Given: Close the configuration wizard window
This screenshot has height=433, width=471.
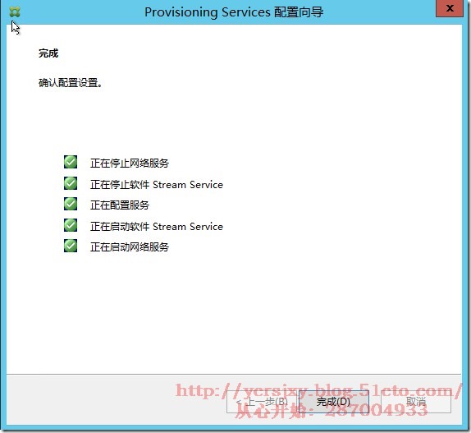Looking at the screenshot, I should (450, 8).
